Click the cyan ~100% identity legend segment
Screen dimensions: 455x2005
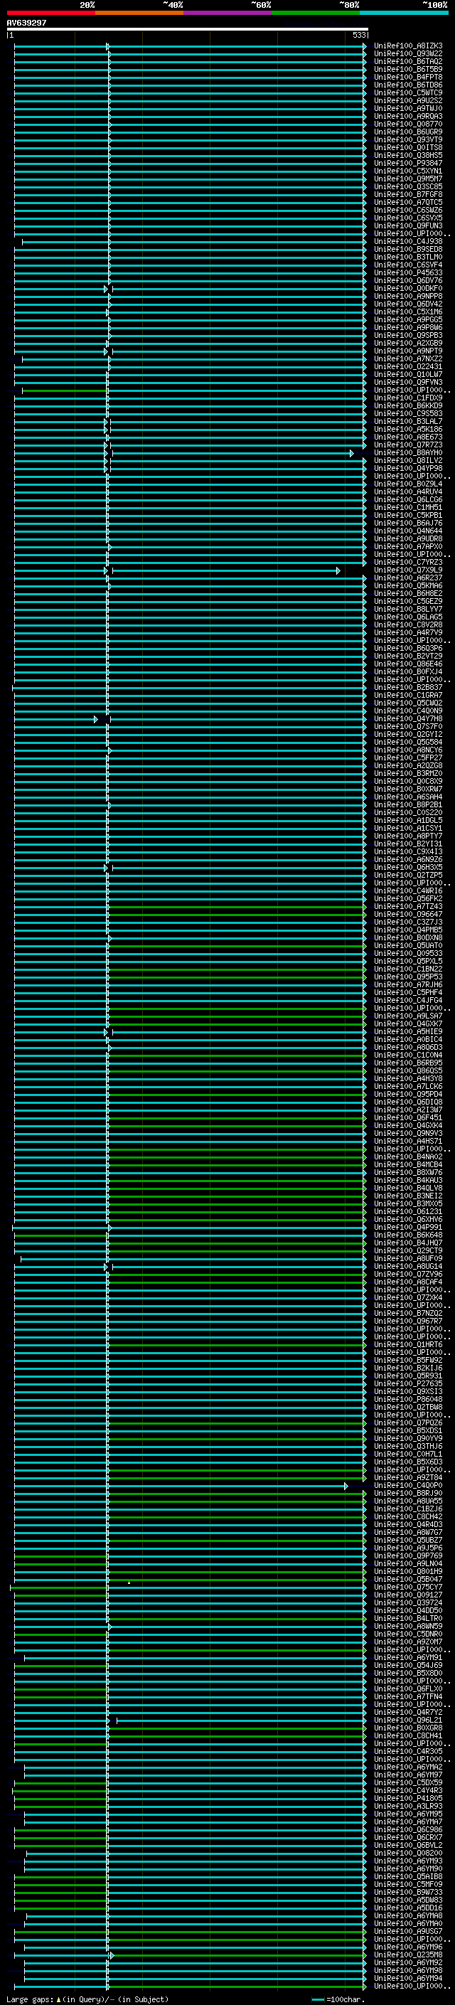405,13
